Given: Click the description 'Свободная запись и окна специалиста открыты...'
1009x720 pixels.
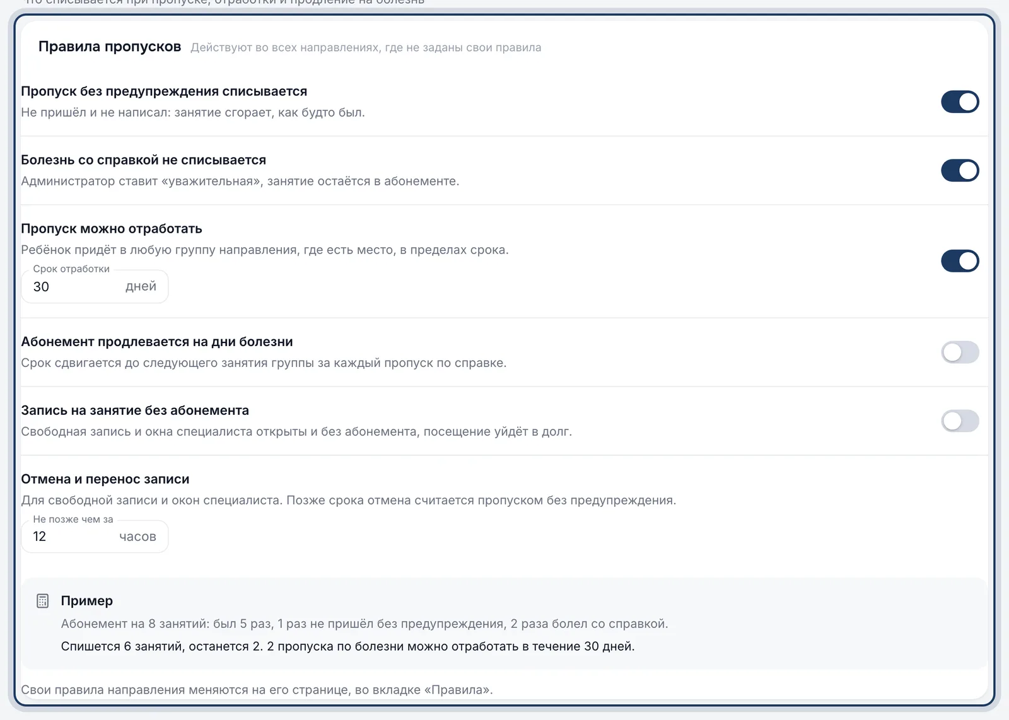Looking at the screenshot, I should (x=296, y=432).
